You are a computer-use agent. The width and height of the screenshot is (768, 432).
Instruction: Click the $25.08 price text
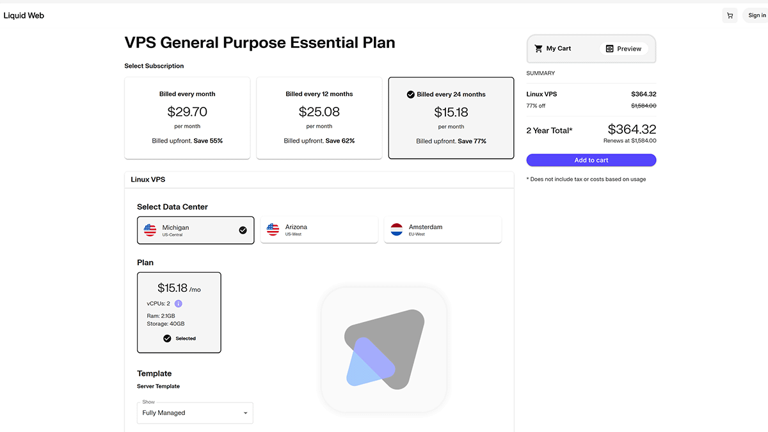click(319, 112)
